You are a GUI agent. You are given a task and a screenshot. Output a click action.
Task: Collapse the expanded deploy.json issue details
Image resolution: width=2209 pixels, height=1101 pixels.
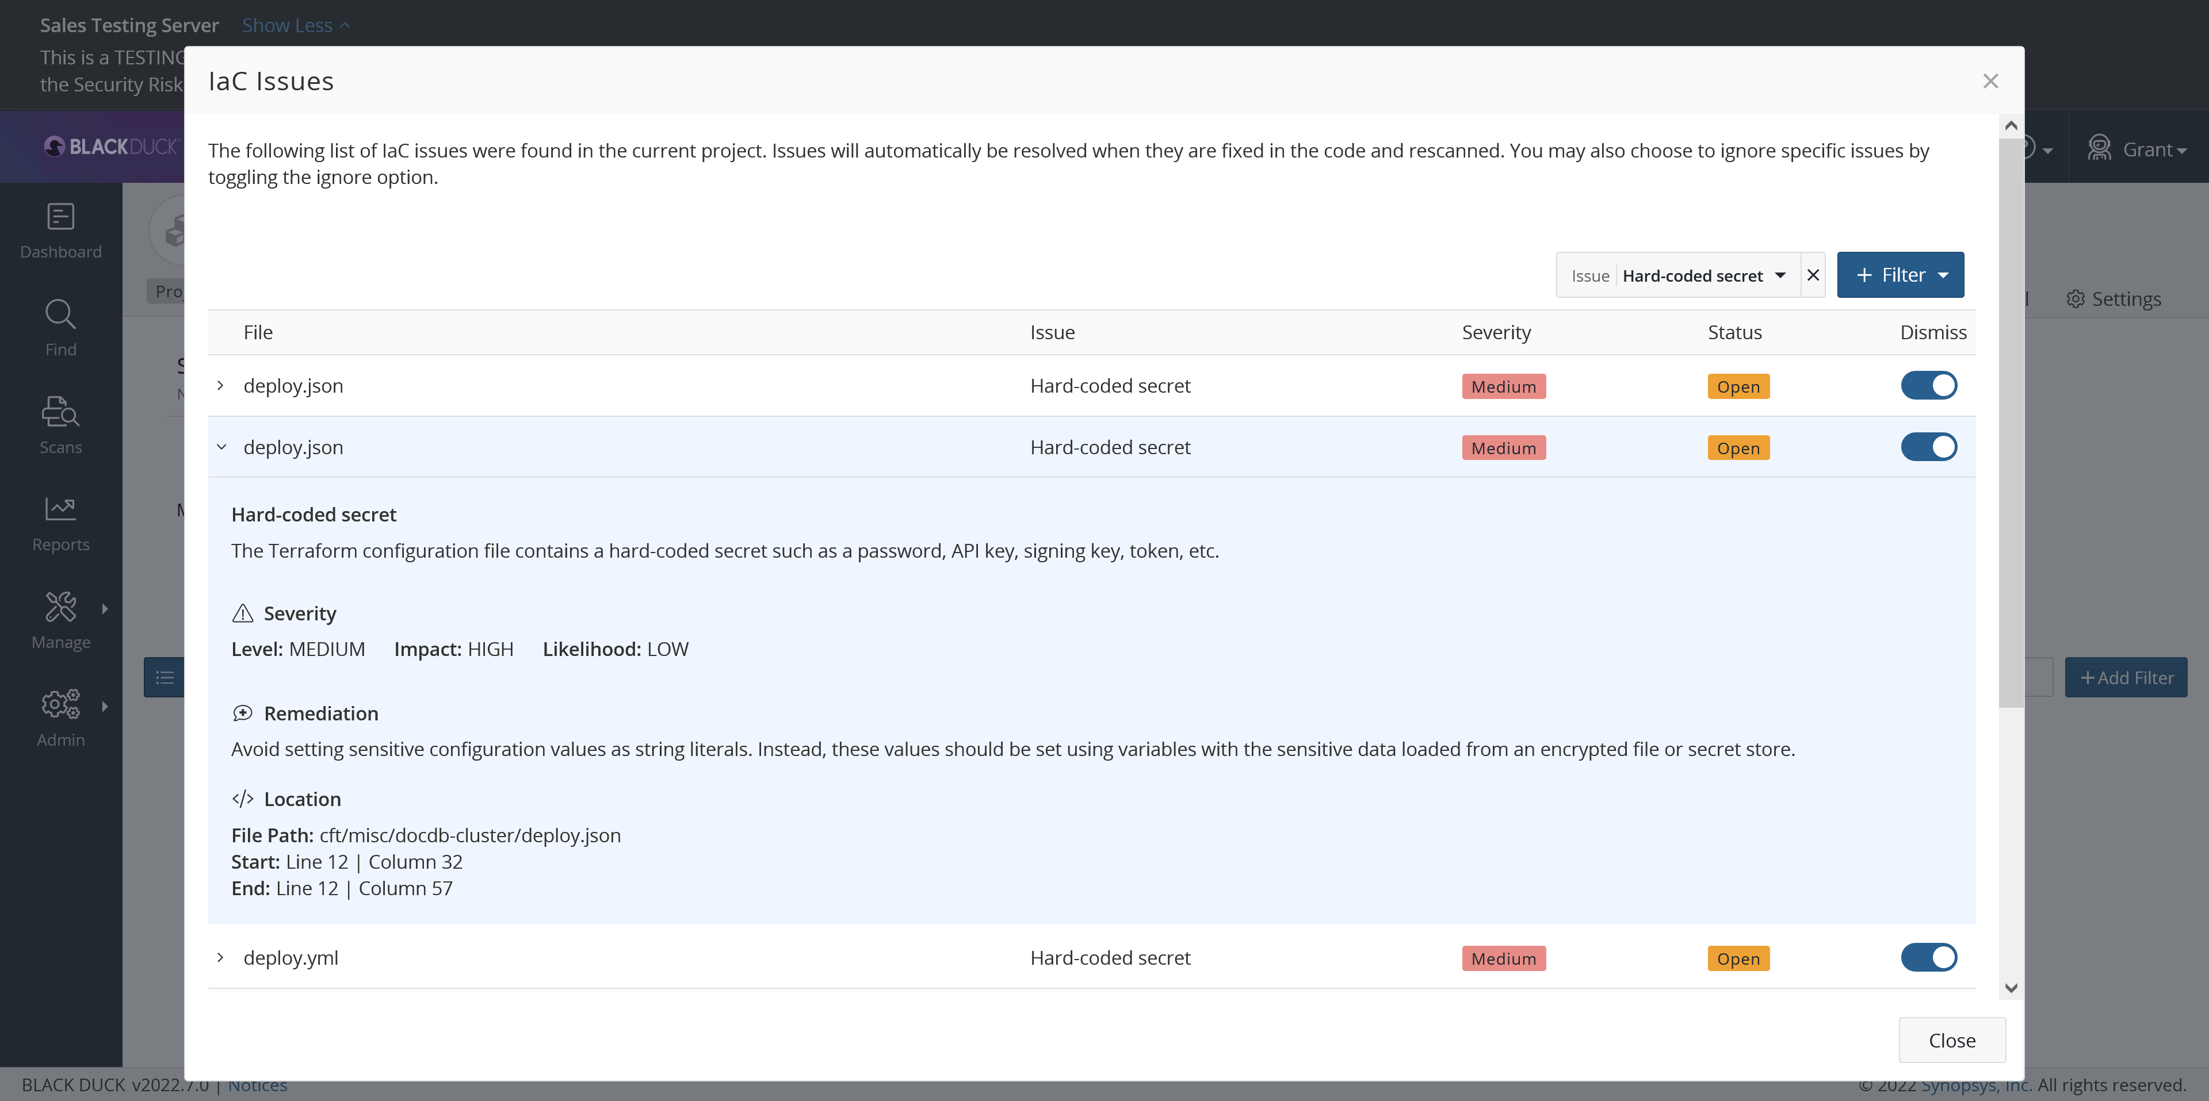[x=221, y=446]
